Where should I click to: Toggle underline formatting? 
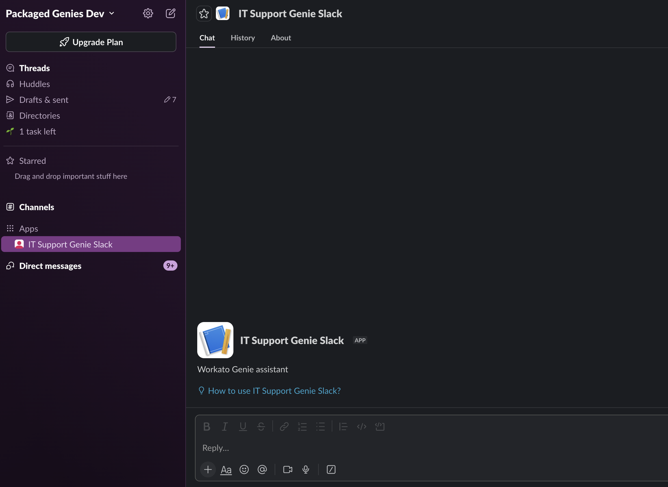(243, 426)
